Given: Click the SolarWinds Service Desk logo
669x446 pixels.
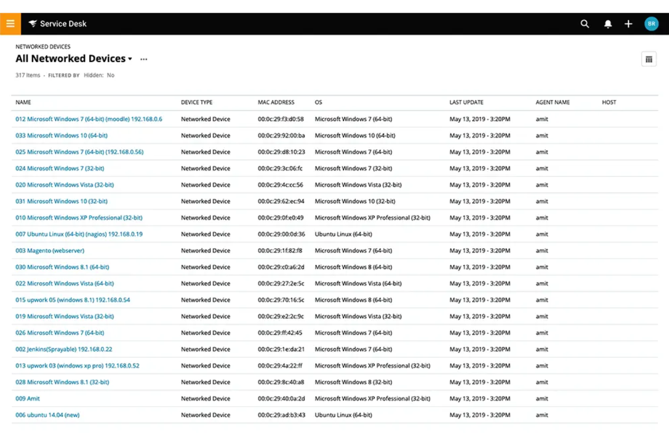Looking at the screenshot, I should pos(33,23).
